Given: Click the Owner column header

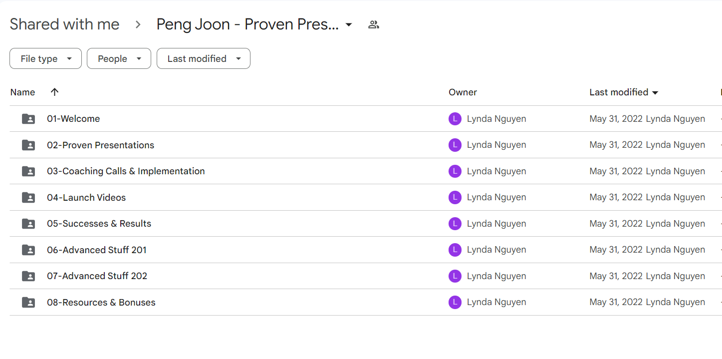Looking at the screenshot, I should [x=463, y=92].
